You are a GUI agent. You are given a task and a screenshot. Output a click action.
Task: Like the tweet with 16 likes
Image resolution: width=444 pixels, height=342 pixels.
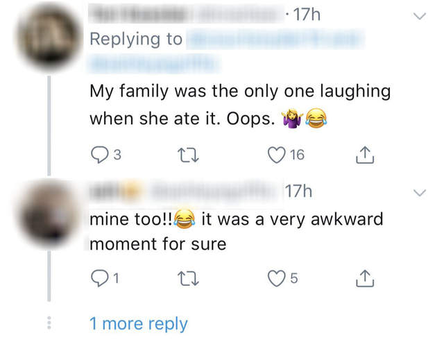point(277,155)
